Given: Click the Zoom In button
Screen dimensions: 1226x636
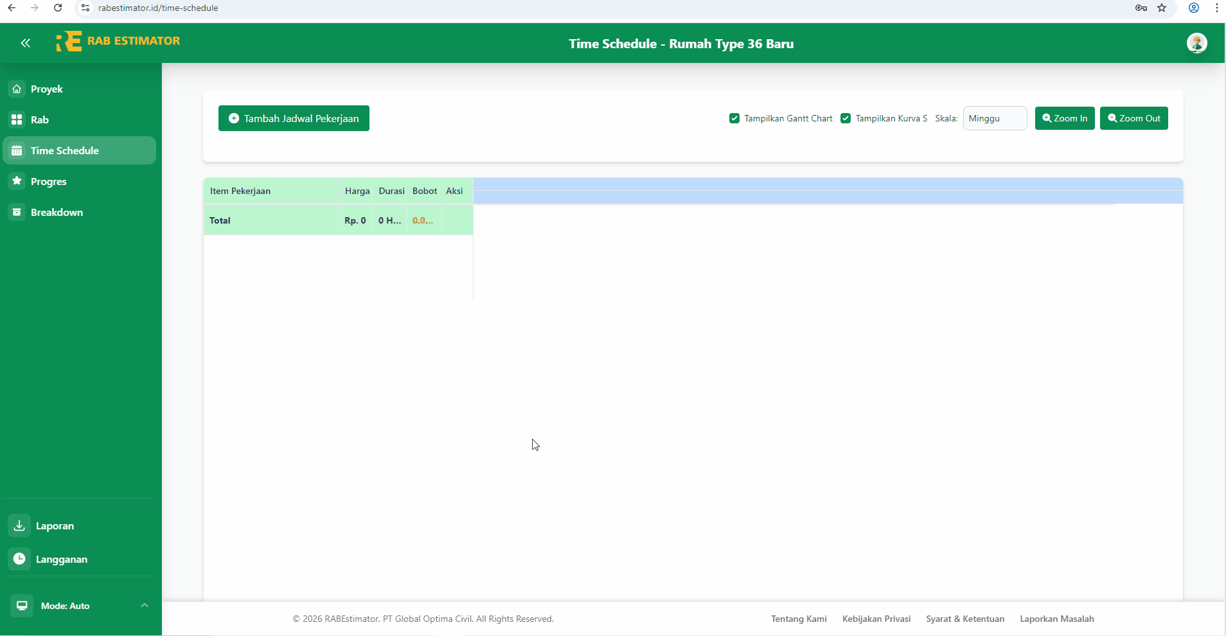Looking at the screenshot, I should point(1064,118).
